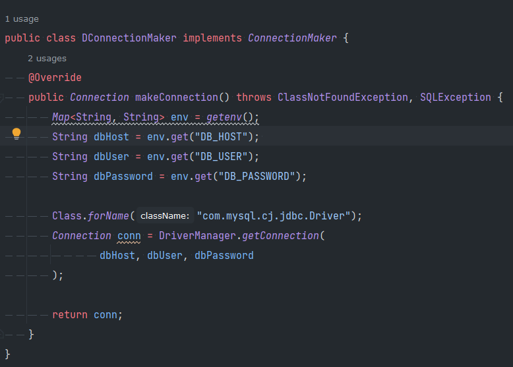Click the getenv() call
The image size is (513, 367).
(x=229, y=117)
